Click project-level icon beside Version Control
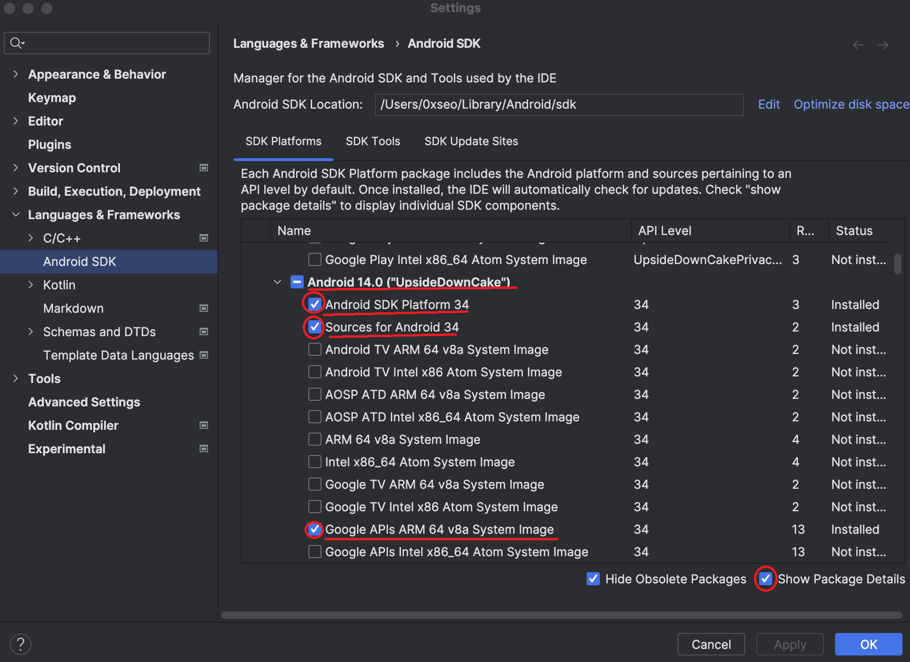 tap(204, 168)
